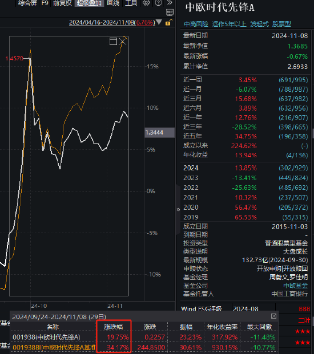
Task: Open the F9 deep data view
Action: coord(45,3)
